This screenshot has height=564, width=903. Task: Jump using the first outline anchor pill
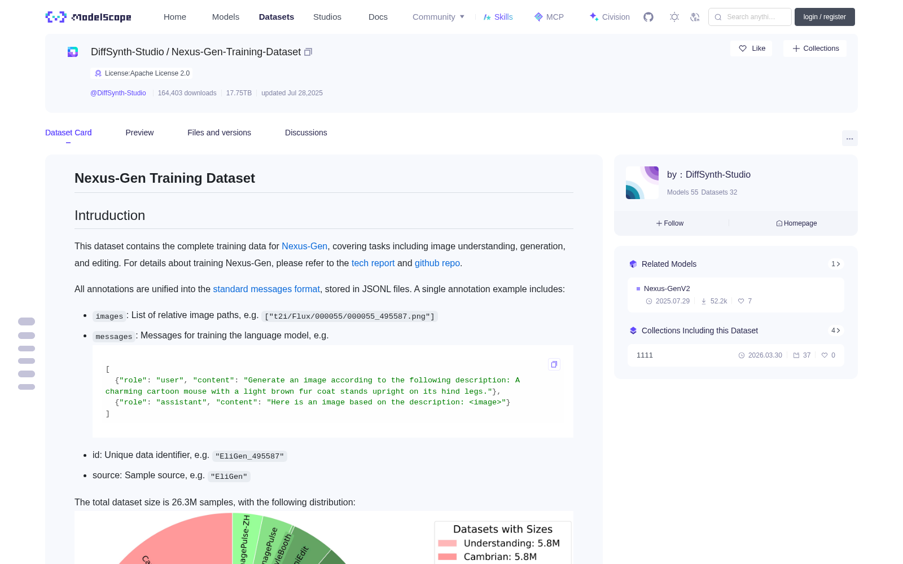coord(27,321)
